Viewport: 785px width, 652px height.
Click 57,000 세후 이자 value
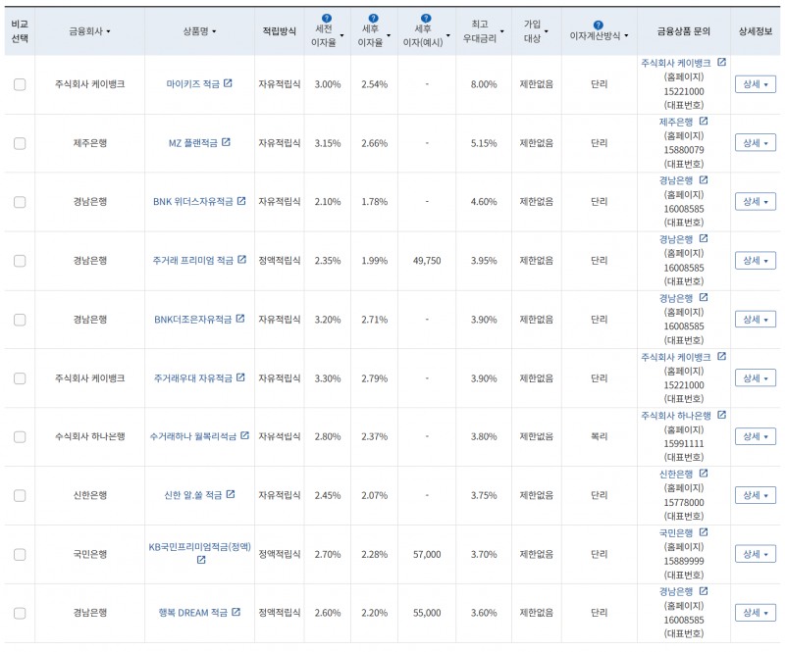pyautogui.click(x=427, y=554)
